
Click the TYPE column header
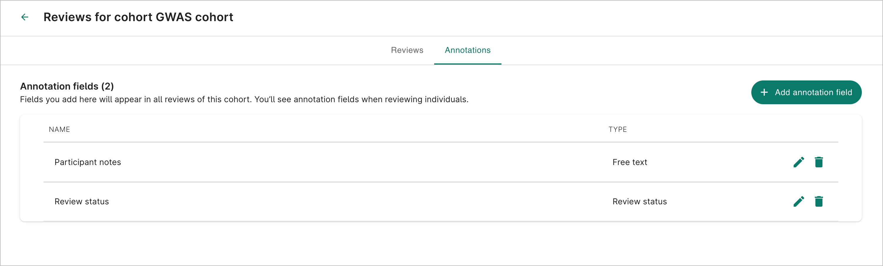coord(618,129)
